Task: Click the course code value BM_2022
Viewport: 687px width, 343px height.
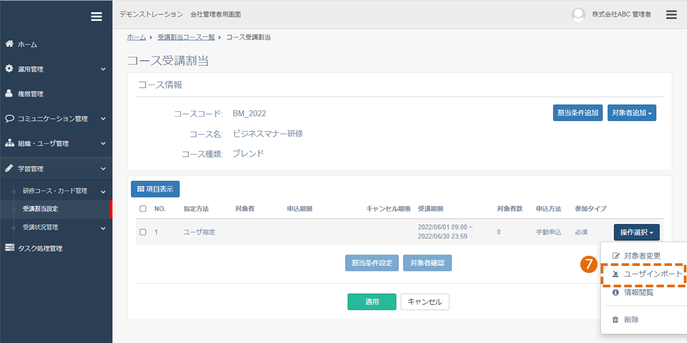Action: point(249,113)
